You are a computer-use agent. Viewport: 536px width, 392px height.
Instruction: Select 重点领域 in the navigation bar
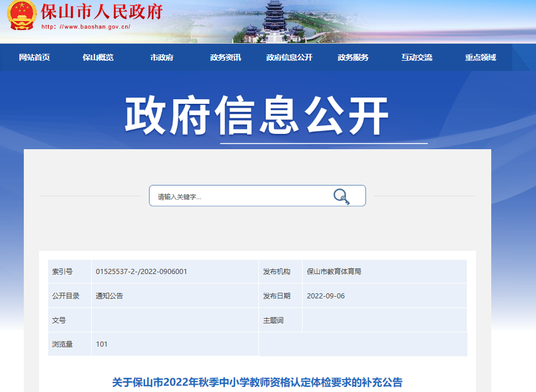(480, 58)
